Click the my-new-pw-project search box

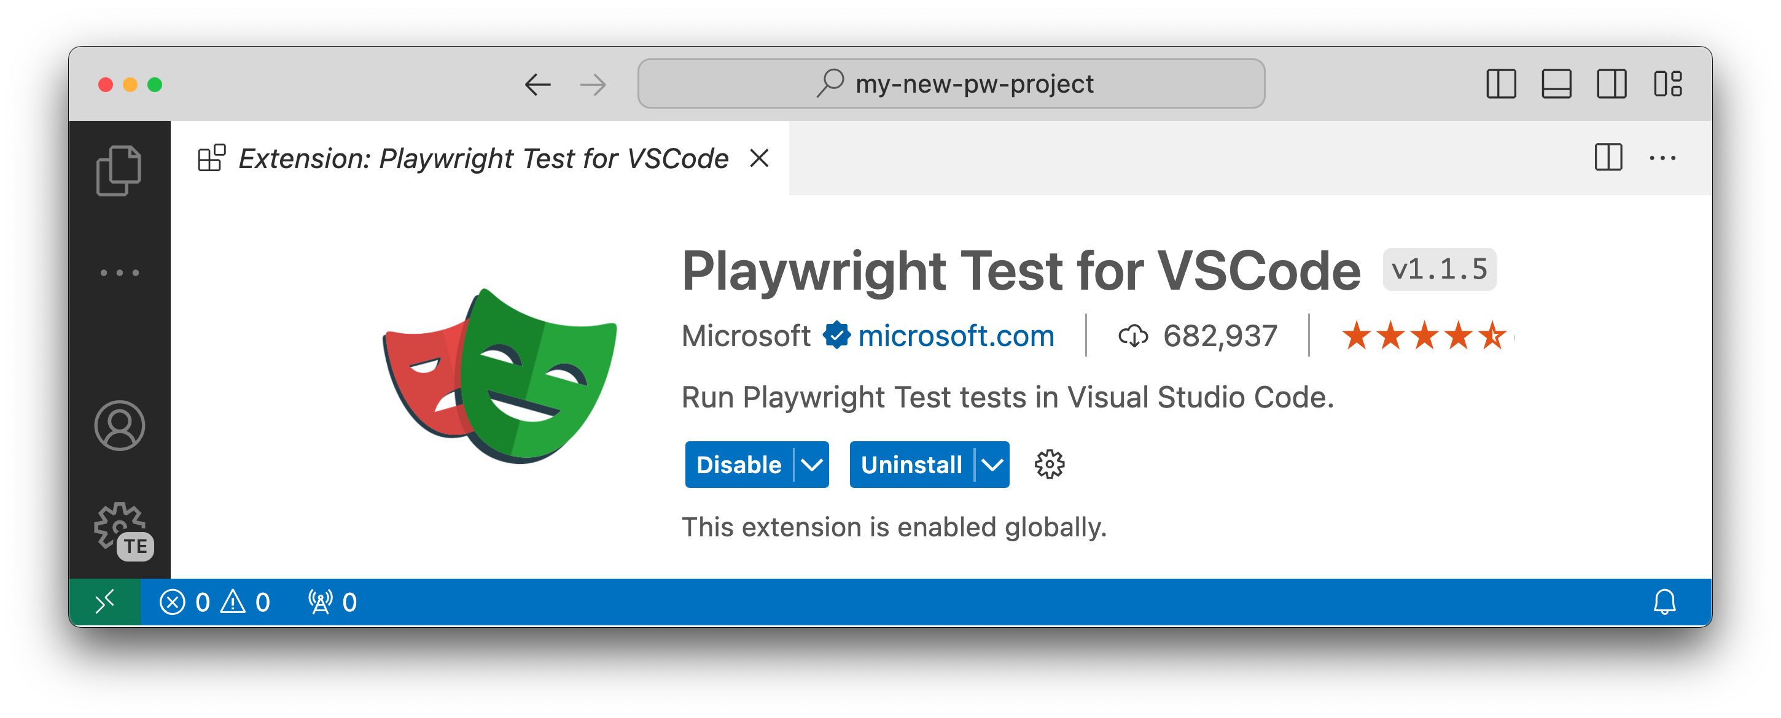(951, 84)
